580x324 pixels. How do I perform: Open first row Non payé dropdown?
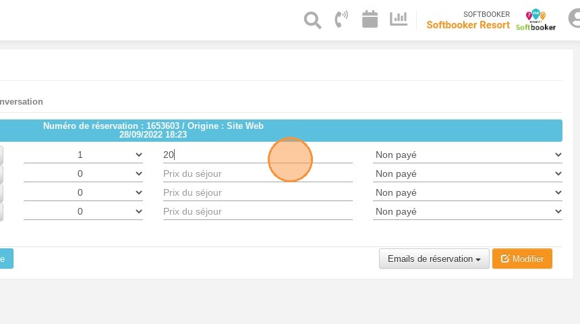[467, 155]
